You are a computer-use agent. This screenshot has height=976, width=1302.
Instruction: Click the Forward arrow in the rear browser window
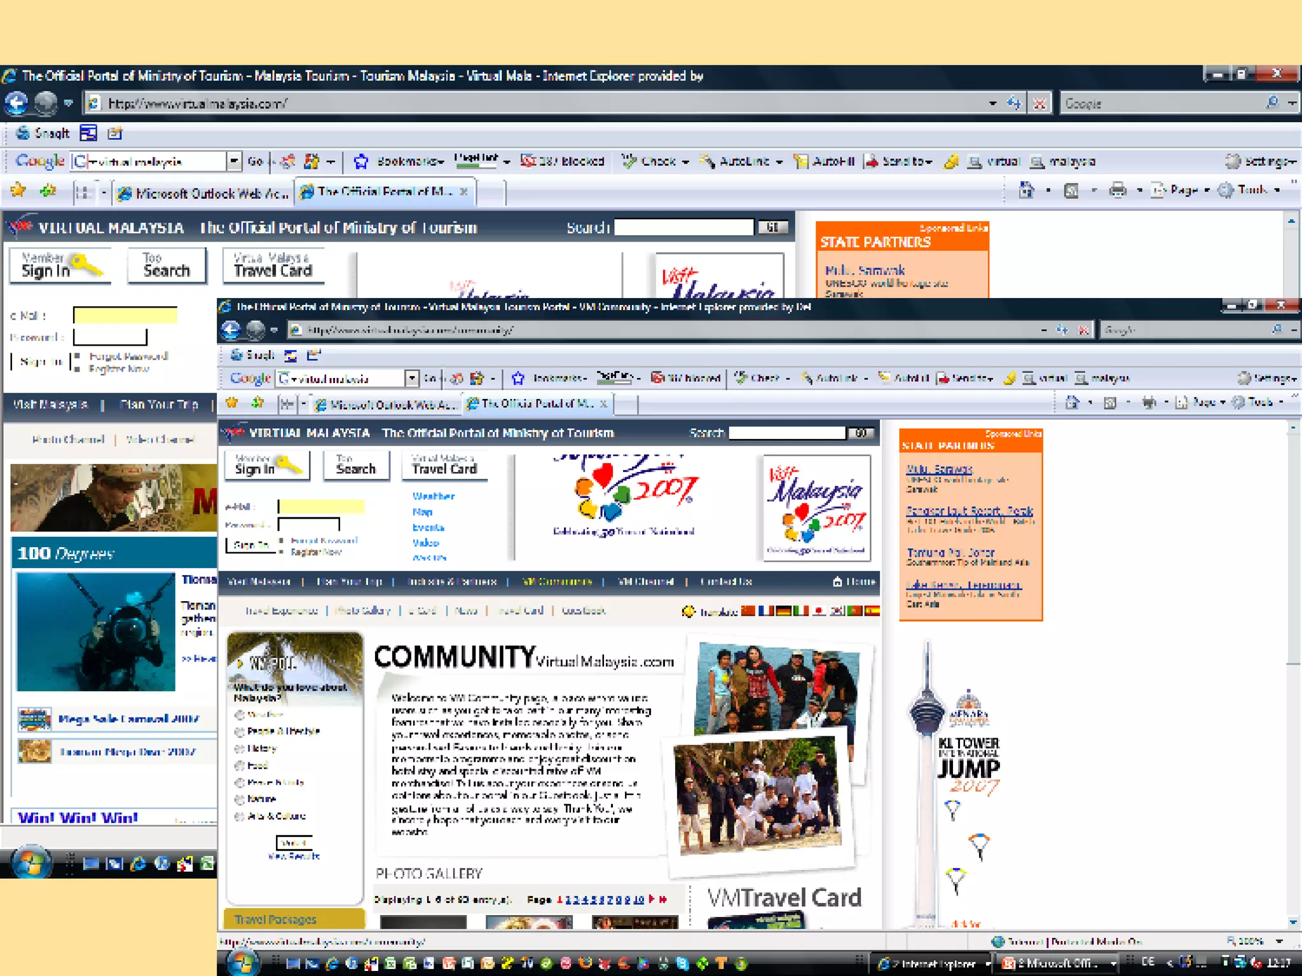tap(46, 103)
